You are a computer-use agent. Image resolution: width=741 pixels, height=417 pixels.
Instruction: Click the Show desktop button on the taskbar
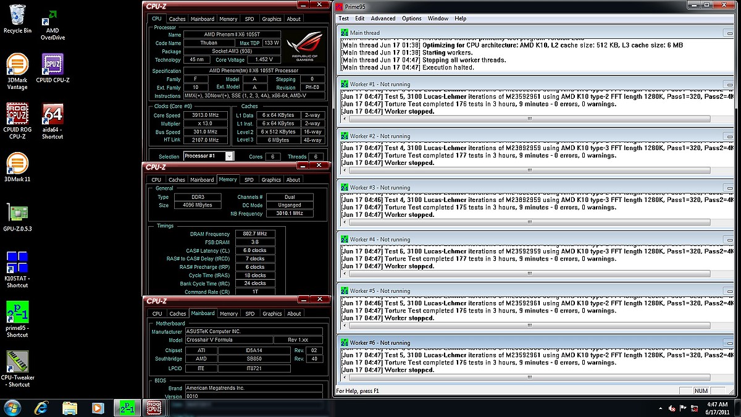(x=737, y=408)
